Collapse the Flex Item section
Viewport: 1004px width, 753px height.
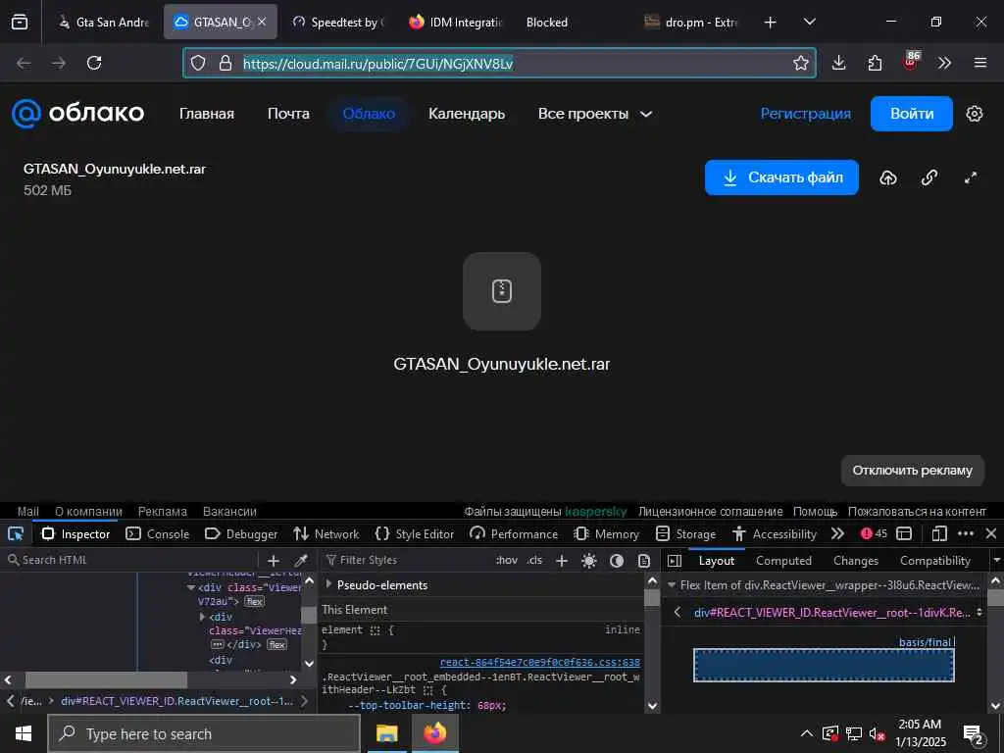click(x=671, y=584)
